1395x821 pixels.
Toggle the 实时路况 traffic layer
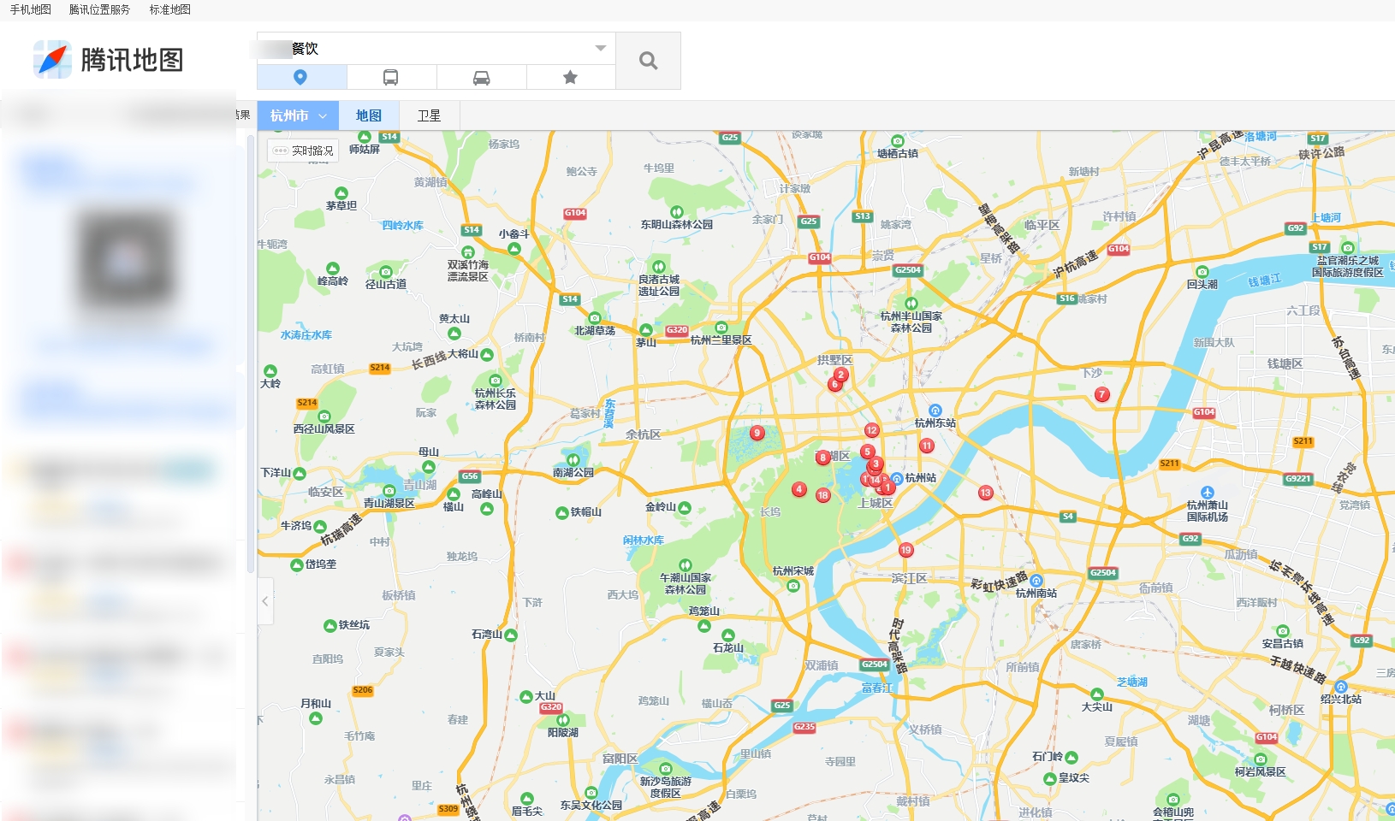click(x=303, y=151)
